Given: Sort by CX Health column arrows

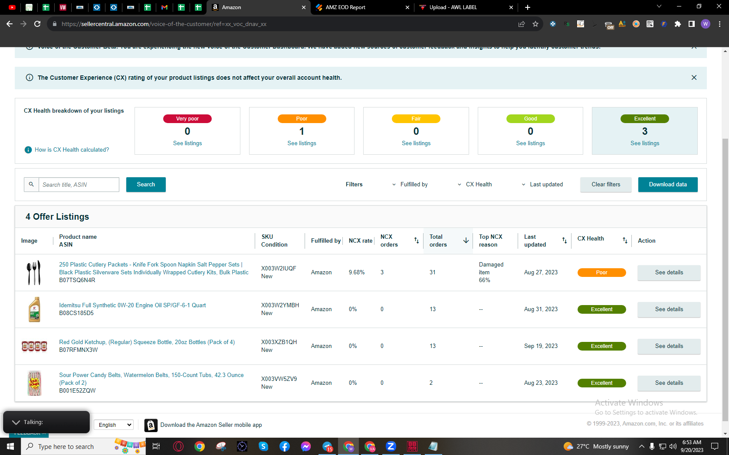Looking at the screenshot, I should pos(625,240).
